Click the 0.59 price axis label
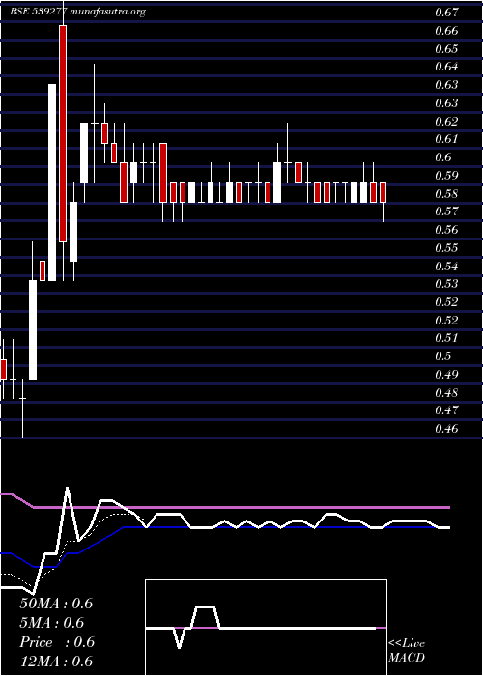The image size is (483, 676). (x=446, y=176)
